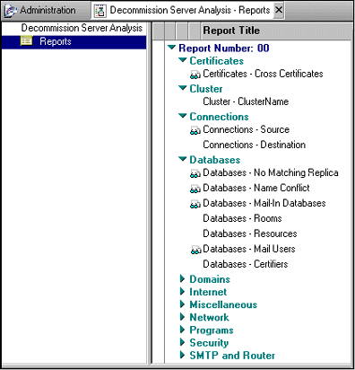Open Databases - Name Conflict report
This screenshot has height=370, width=355.
[256, 188]
